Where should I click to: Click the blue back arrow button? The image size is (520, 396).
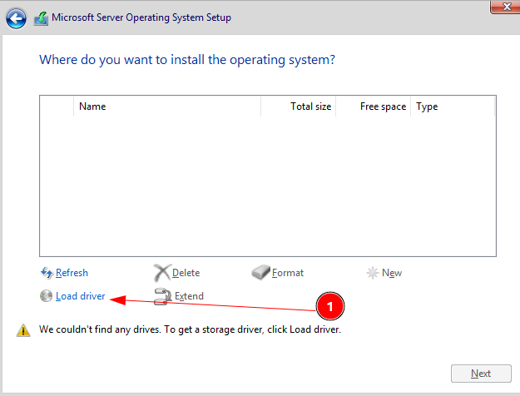[16, 18]
